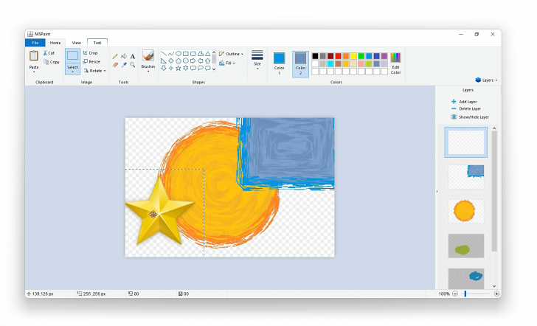Switch to the Text tab
The width and height of the screenshot is (537, 326).
tap(97, 43)
